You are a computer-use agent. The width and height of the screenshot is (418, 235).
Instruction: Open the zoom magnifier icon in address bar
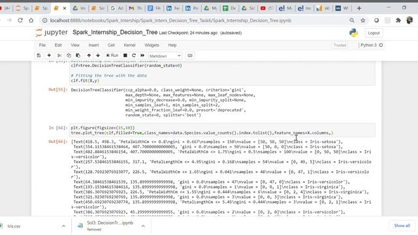(x=352, y=20)
